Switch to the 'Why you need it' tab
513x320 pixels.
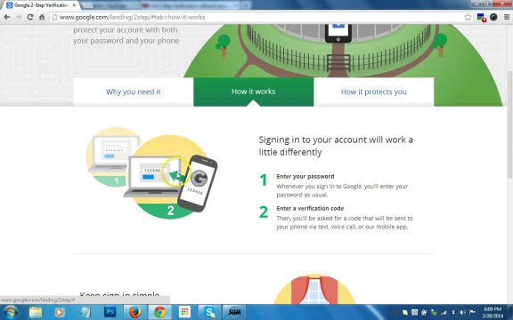coord(134,92)
